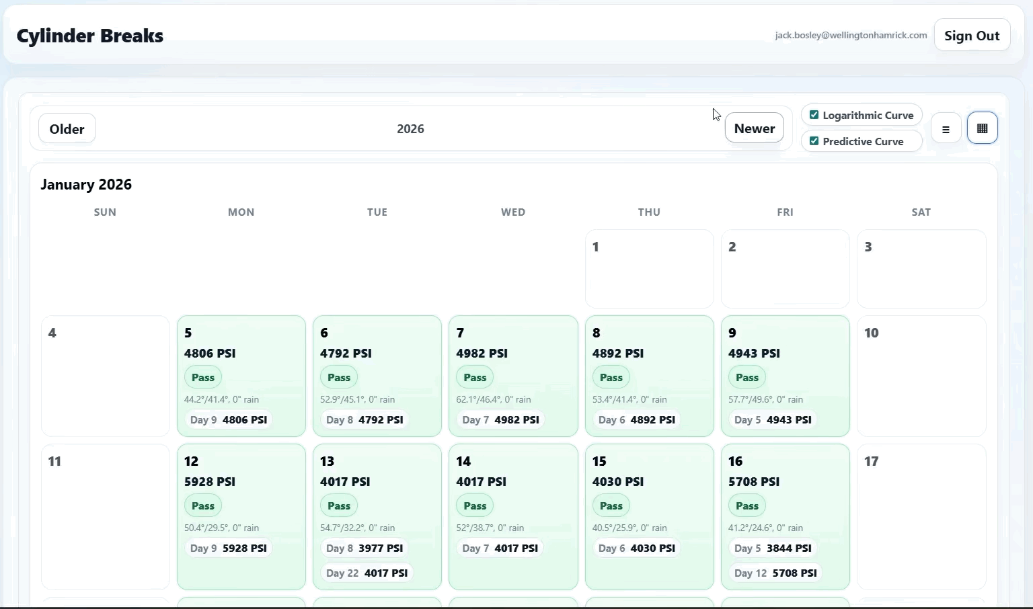Go to Older entries

click(67, 128)
